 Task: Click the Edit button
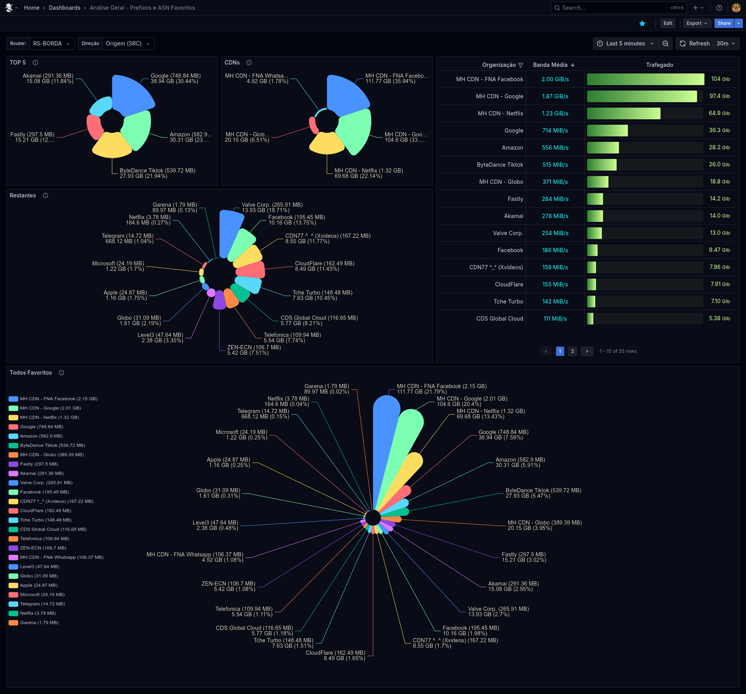coord(668,23)
